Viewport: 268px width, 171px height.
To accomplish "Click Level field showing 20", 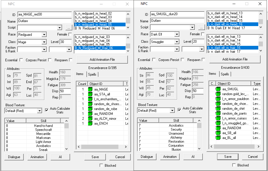I will pos(198,42).
